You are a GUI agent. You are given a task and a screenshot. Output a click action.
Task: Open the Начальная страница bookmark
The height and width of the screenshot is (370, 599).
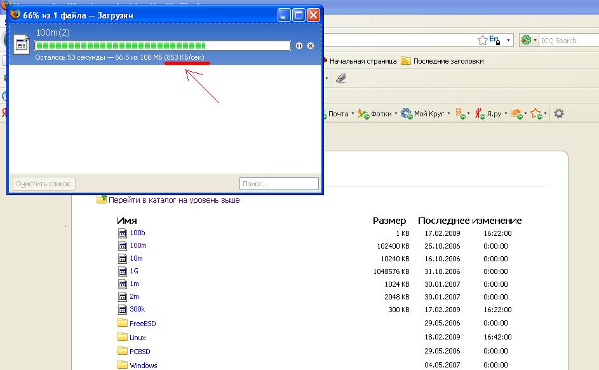[x=363, y=61]
